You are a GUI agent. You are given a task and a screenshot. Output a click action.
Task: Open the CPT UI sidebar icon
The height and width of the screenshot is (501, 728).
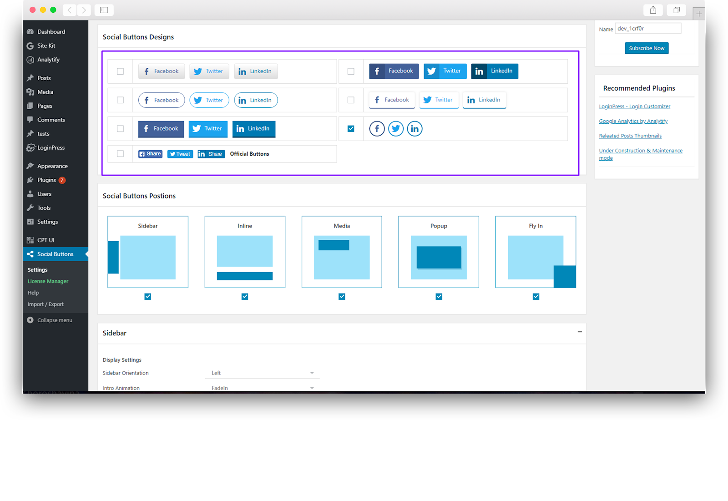[30, 240]
